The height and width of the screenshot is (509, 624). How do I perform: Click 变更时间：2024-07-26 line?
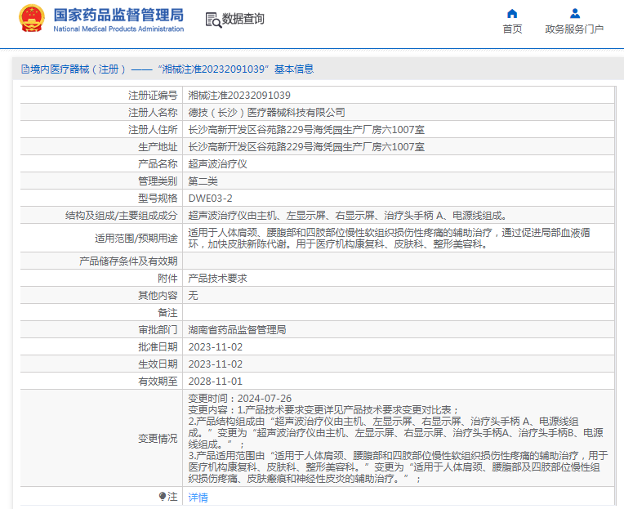(x=239, y=399)
